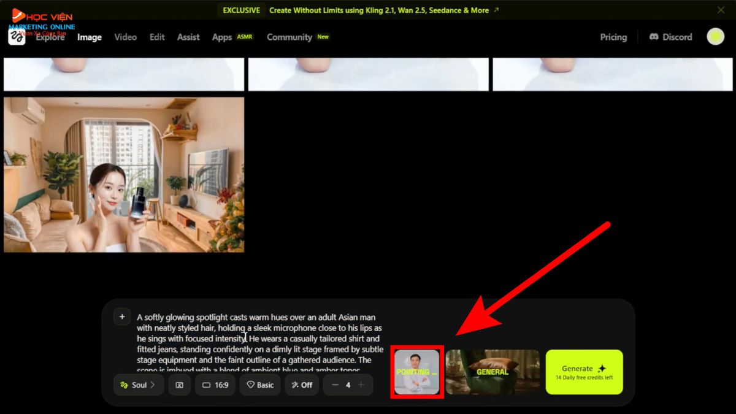
Task: Click the plus icon beside the prompt
Action: (x=122, y=316)
